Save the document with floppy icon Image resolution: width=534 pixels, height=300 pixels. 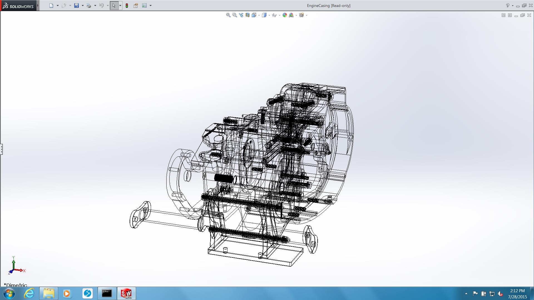pos(76,6)
